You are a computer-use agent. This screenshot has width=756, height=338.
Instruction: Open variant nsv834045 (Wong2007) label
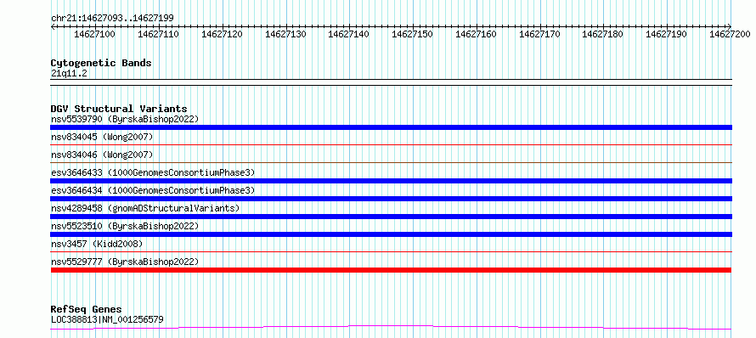[102, 138]
